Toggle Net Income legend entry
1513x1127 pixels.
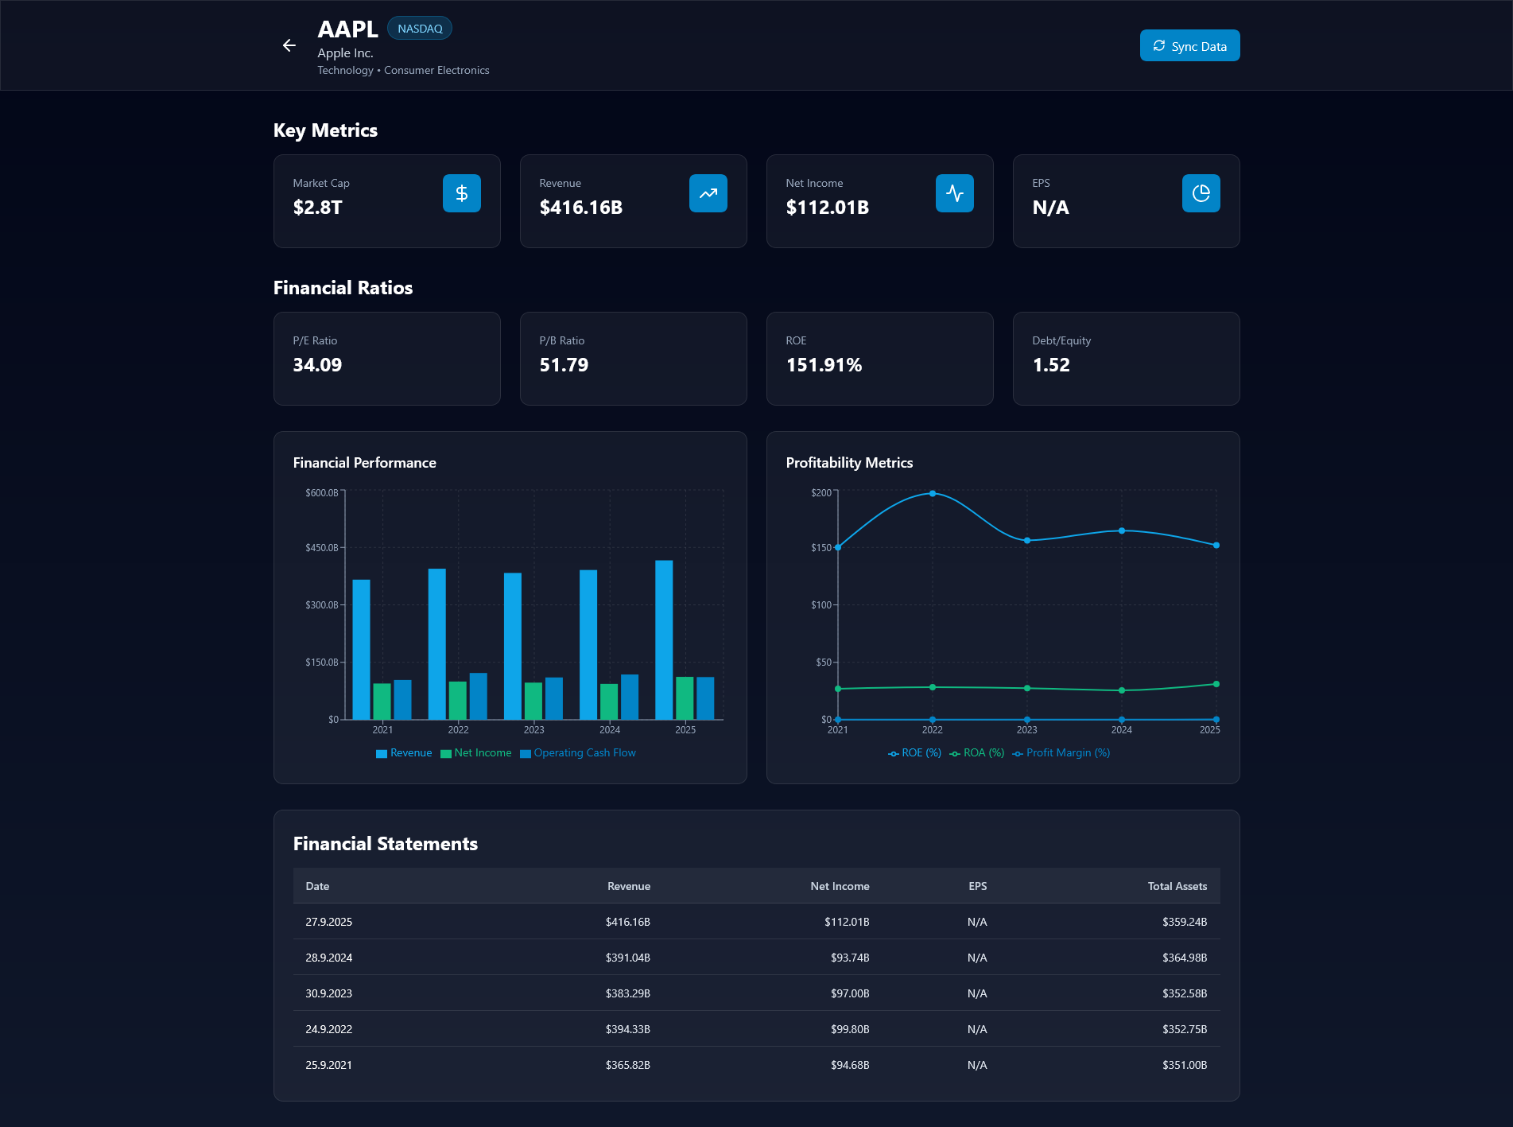coord(475,753)
